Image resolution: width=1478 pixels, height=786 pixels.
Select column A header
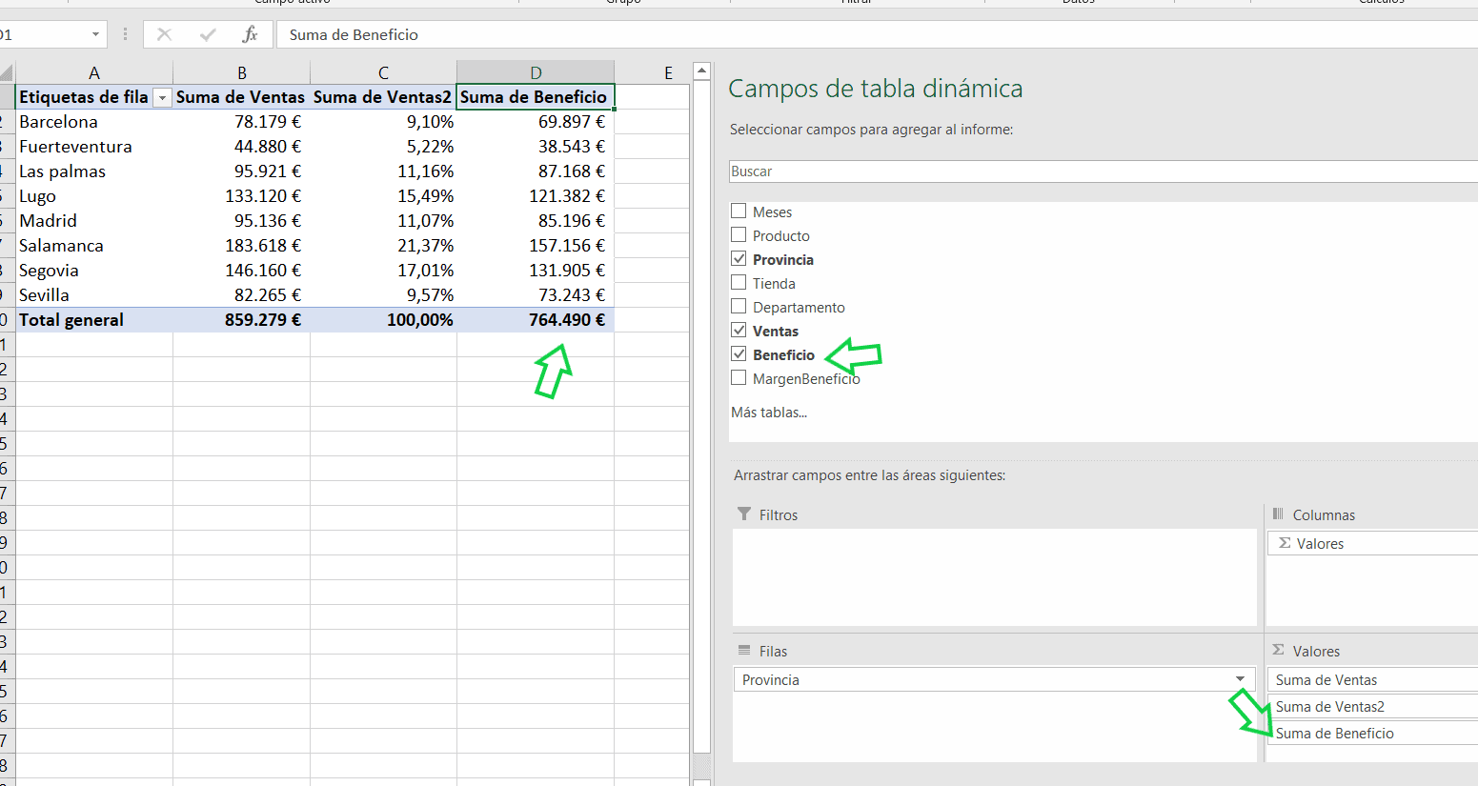click(94, 73)
